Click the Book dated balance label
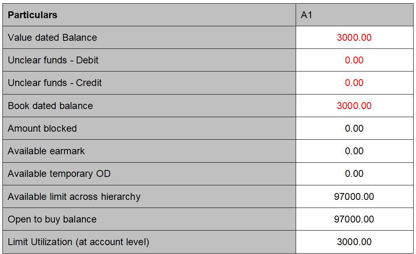The width and height of the screenshot is (416, 254). tap(50, 106)
